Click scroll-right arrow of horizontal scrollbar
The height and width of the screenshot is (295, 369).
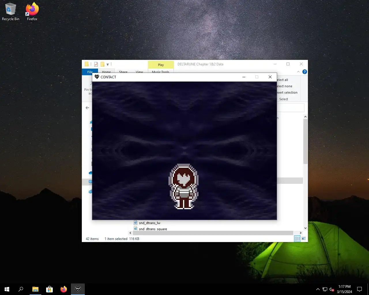[x=300, y=233]
